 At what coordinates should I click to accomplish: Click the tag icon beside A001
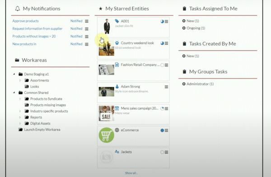[117, 21]
